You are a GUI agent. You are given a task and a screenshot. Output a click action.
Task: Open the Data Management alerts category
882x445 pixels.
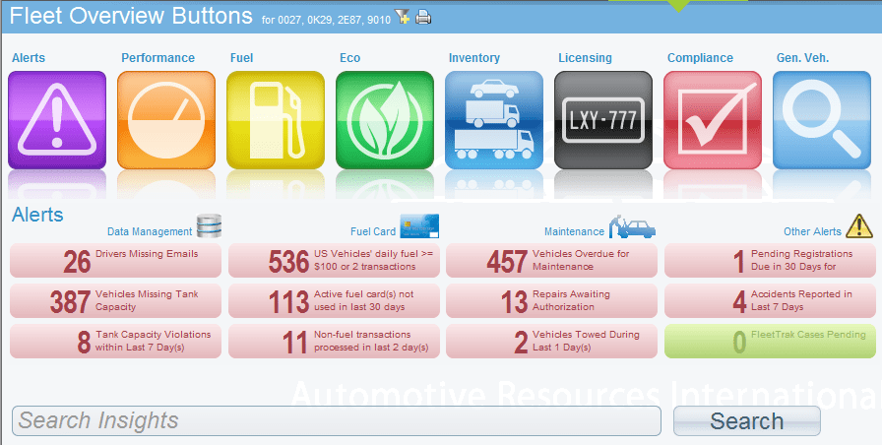(x=151, y=231)
